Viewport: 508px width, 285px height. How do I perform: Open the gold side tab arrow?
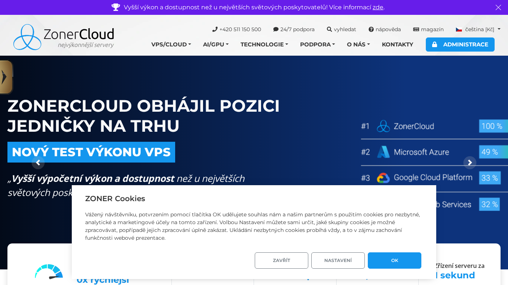(x=6, y=77)
